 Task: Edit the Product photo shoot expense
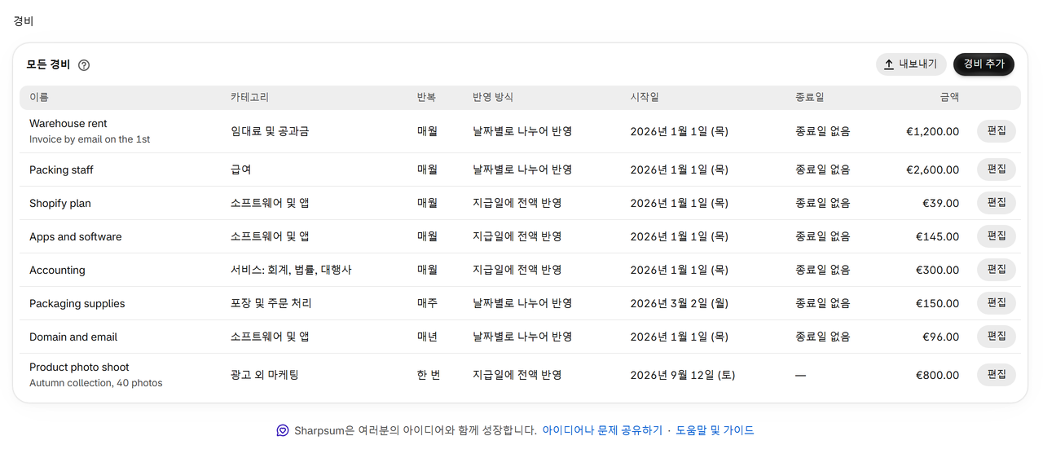[997, 375]
